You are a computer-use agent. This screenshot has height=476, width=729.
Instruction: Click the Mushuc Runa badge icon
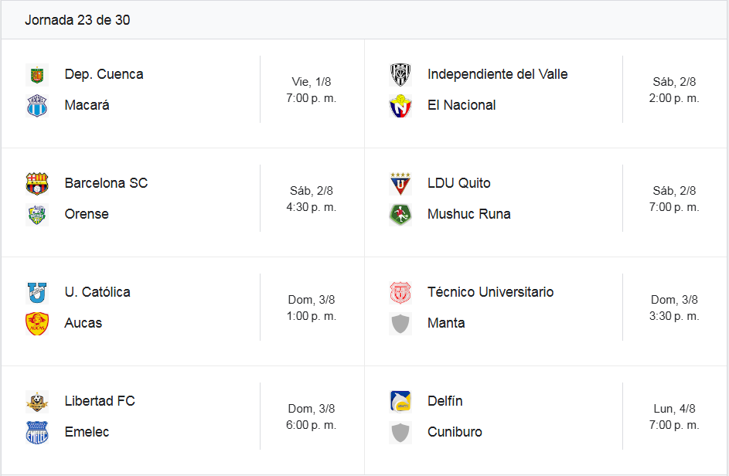pyautogui.click(x=400, y=214)
